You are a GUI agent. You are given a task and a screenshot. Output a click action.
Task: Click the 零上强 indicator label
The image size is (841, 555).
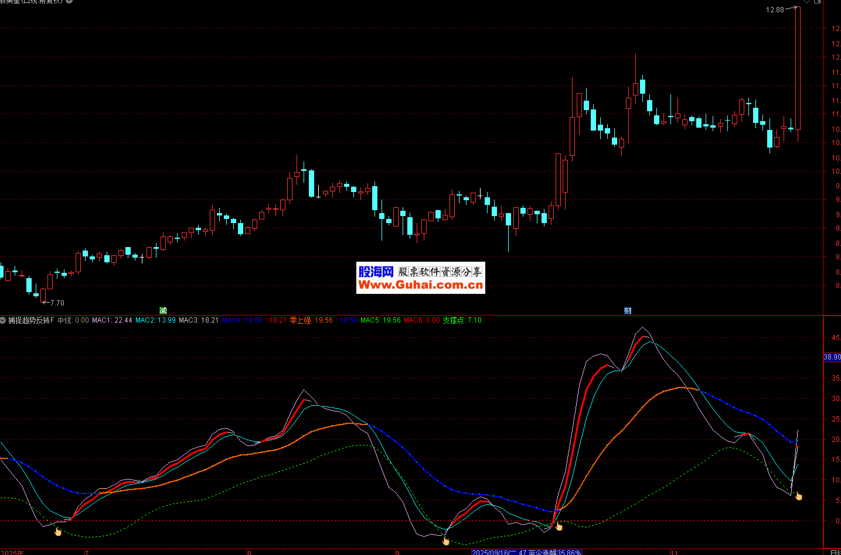311,320
